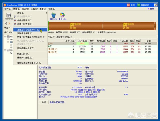Select 重建主引导记录(MBR) menu entry
160x121 pixels.
[x=30, y=30]
